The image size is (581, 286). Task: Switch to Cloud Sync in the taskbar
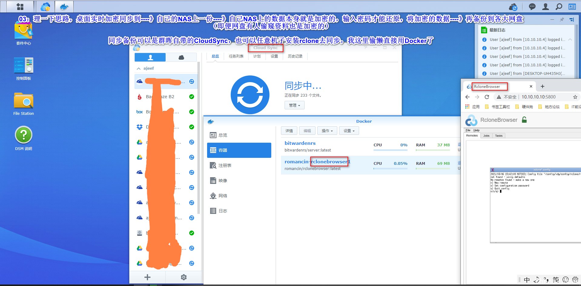click(45, 6)
